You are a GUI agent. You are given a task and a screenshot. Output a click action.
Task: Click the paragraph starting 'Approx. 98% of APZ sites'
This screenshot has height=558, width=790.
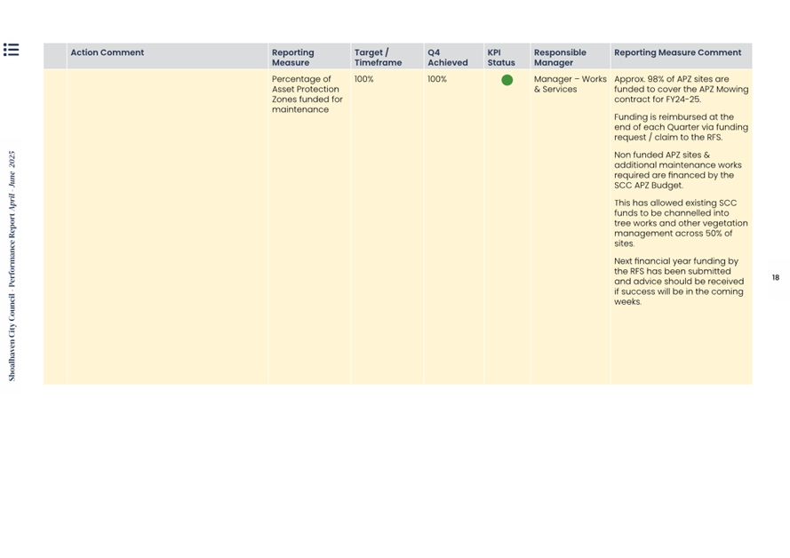pos(680,89)
